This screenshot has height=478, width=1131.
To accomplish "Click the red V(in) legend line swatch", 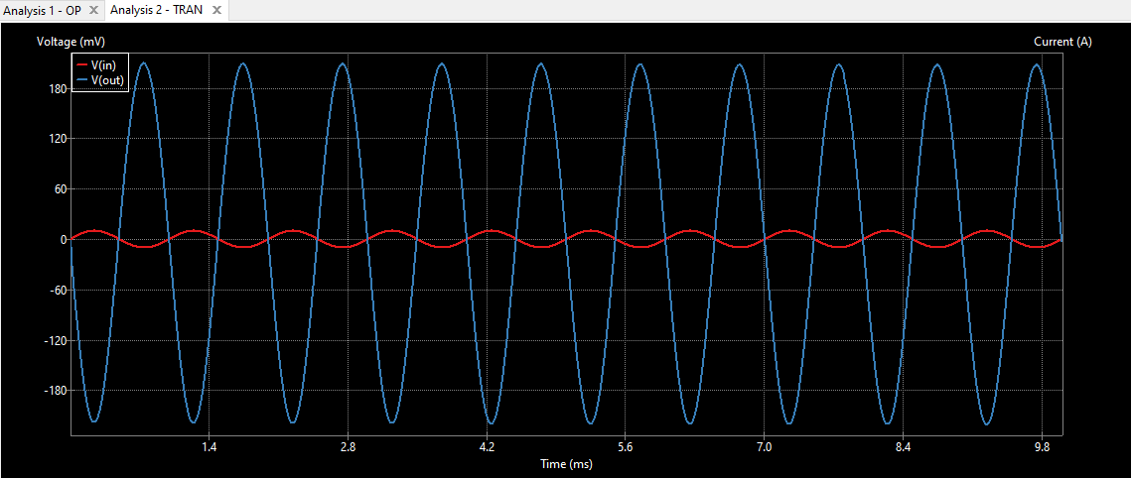I will [x=81, y=65].
